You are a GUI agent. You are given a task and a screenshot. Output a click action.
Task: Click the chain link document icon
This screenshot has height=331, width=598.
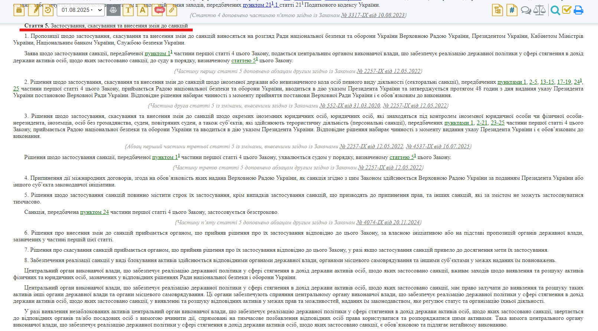(x=171, y=10)
